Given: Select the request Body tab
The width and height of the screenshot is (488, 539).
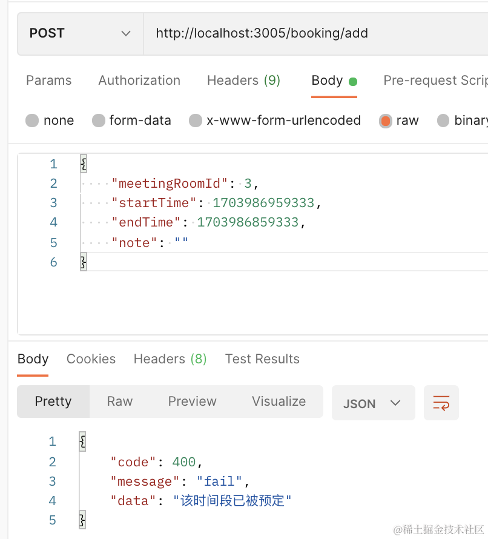Looking at the screenshot, I should point(328,81).
